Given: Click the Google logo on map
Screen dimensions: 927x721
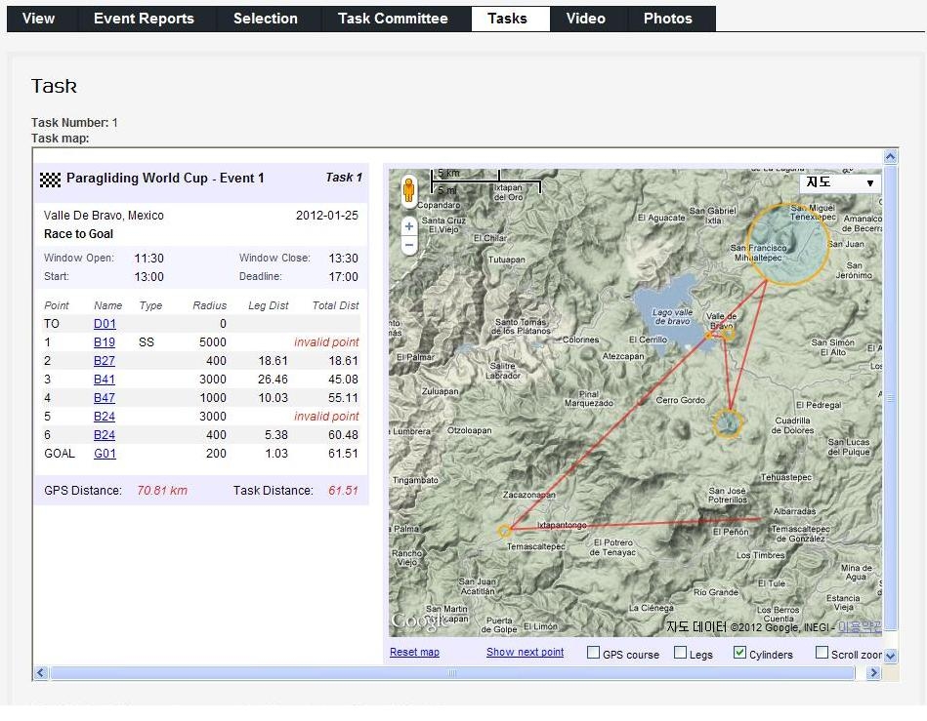Looking at the screenshot, I should click(x=418, y=621).
